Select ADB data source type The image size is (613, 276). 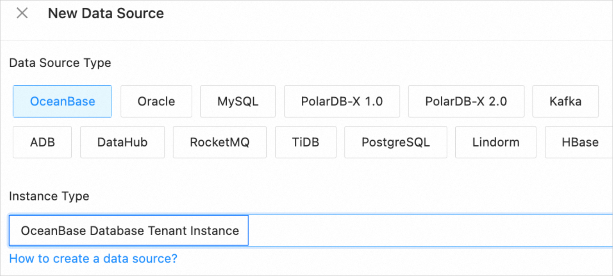tap(42, 142)
